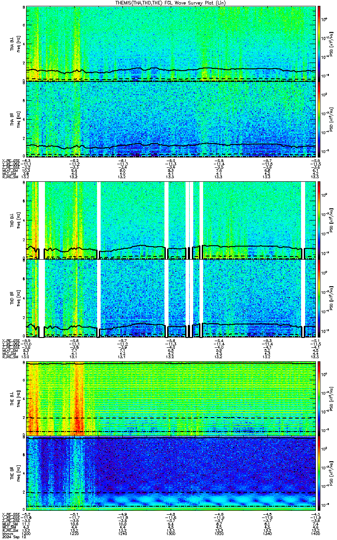Image resolution: width=337 pixels, height=540 pixels.
Task: Click the THA B⊥ spectrogram panel
Action: point(171,44)
